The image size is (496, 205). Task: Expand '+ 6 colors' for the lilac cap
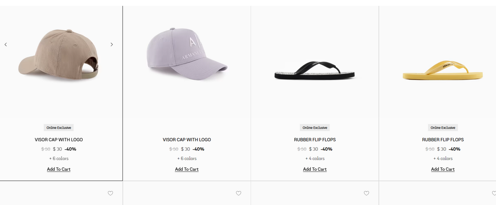tap(187, 158)
